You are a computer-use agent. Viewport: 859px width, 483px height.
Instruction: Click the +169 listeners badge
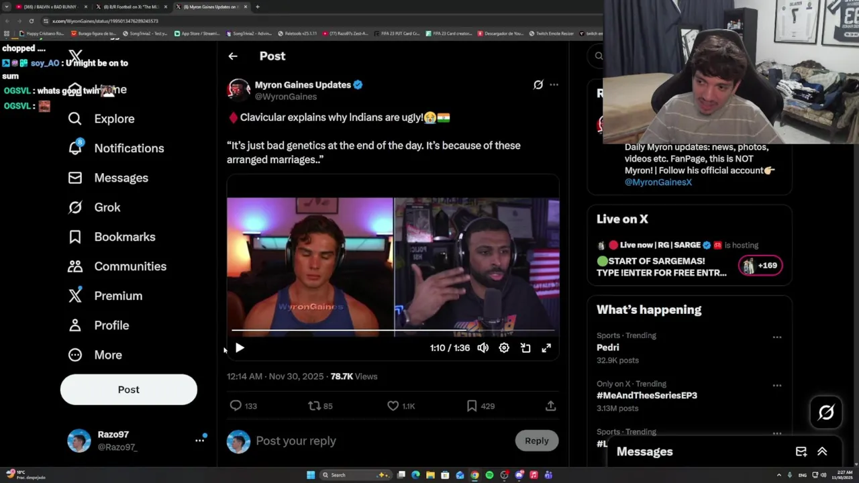[760, 266]
